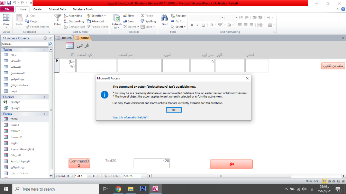Screen dimensions: 346x194
Task: Open Go To dropdown
Action: pyautogui.click(x=178, y=21)
